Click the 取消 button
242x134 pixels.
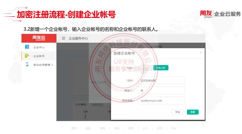tap(178, 112)
